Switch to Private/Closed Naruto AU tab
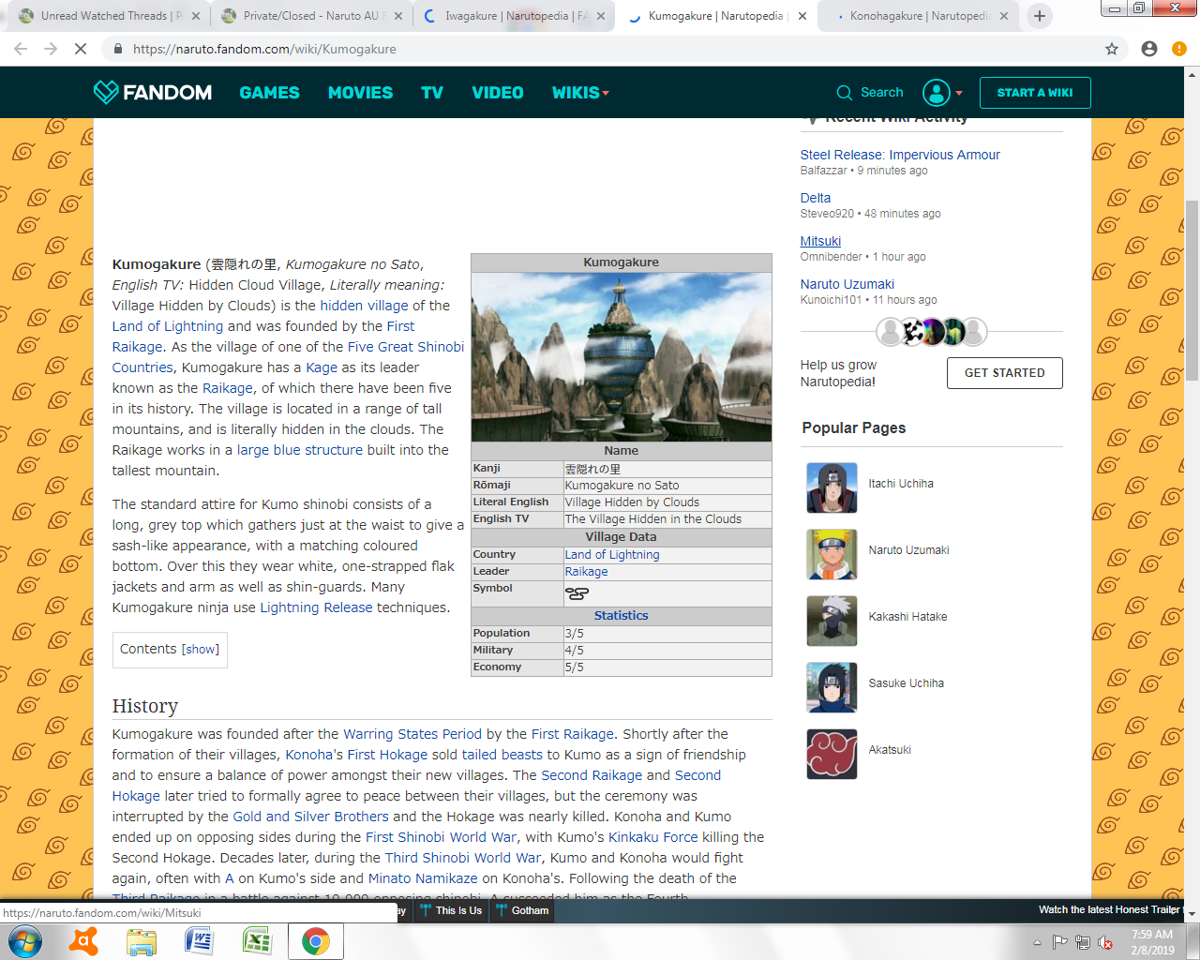The height and width of the screenshot is (960, 1200). coord(310,16)
